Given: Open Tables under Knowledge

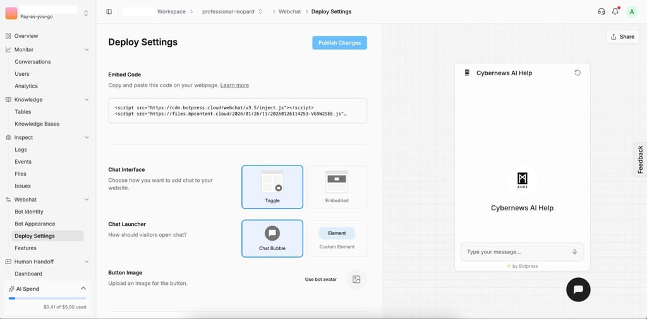Looking at the screenshot, I should [23, 111].
